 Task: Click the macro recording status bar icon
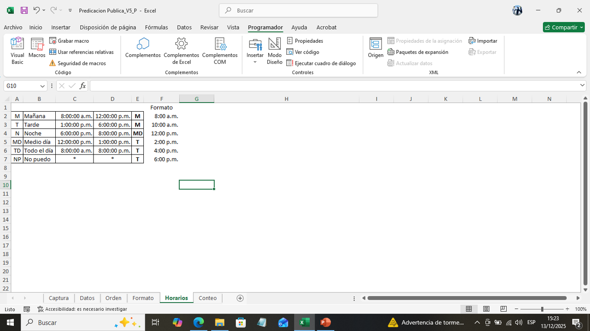(x=27, y=309)
